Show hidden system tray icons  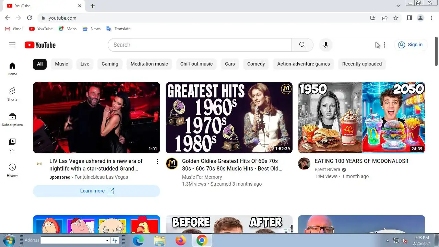click(x=388, y=240)
